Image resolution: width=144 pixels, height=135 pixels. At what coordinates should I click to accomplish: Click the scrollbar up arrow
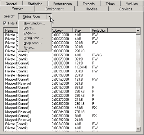tap(138, 30)
